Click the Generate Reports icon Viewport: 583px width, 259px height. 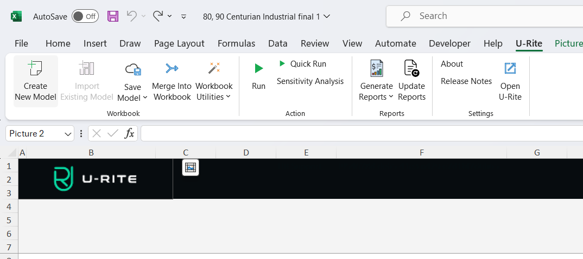tap(376, 68)
